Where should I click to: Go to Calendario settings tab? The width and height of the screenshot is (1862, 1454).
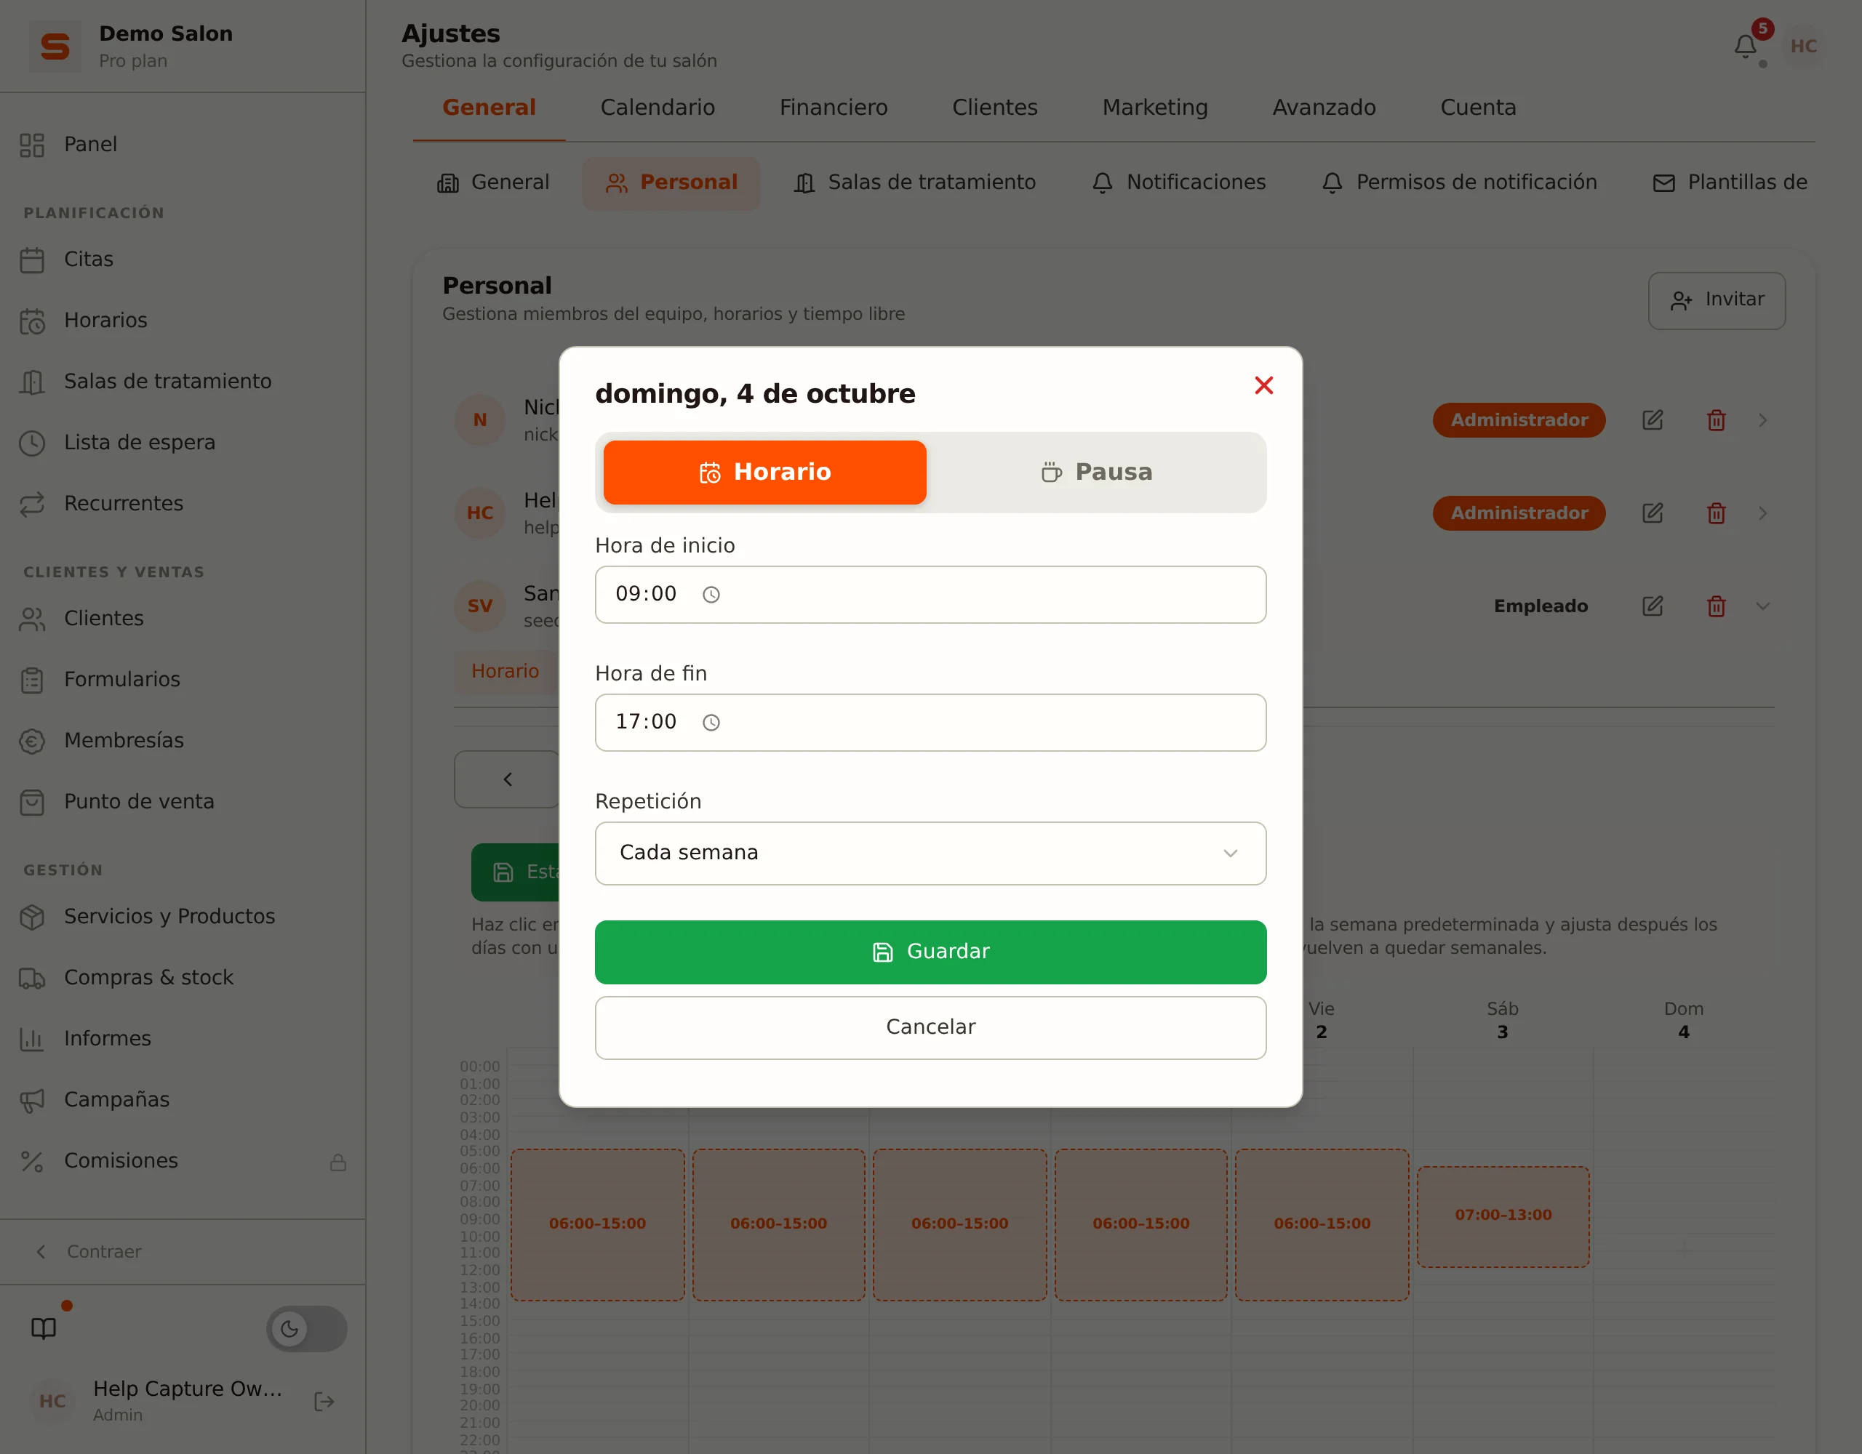[x=658, y=108]
